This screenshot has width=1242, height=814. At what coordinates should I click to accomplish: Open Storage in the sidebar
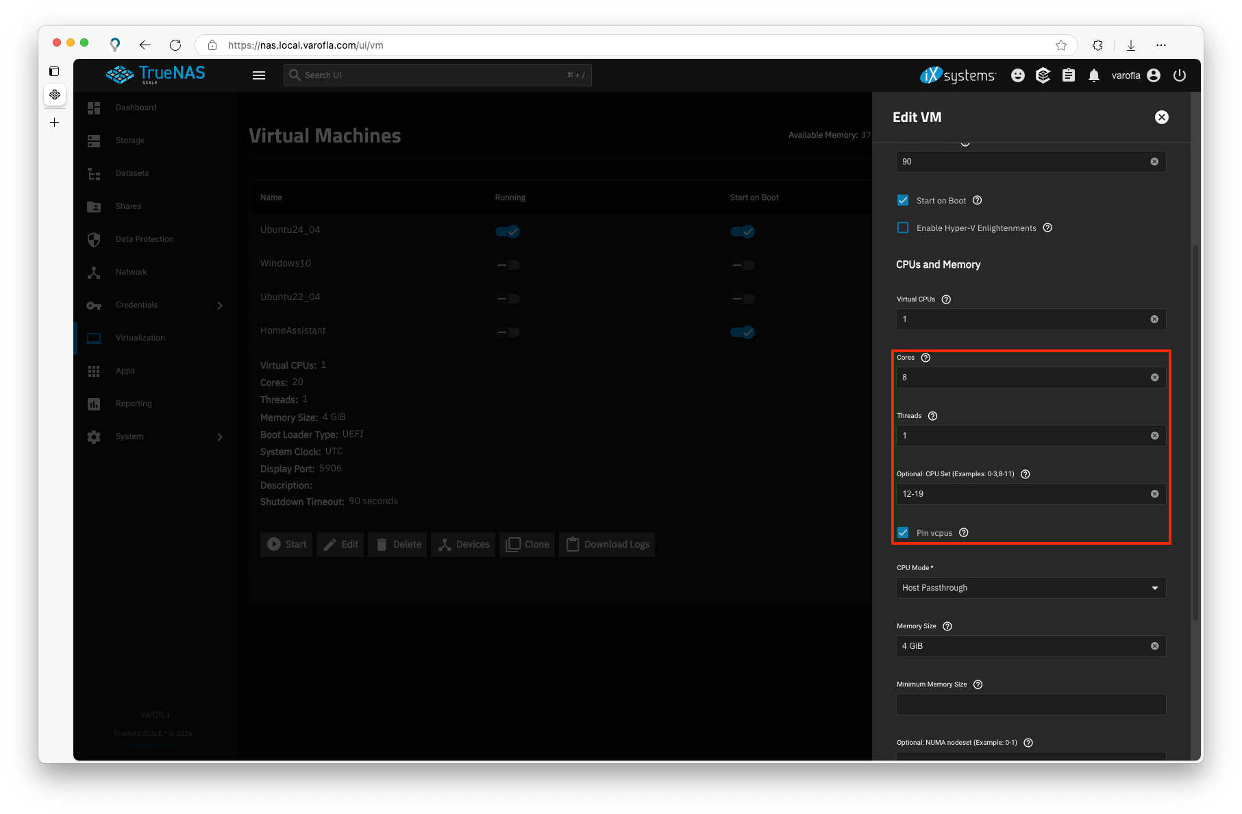[x=156, y=140]
